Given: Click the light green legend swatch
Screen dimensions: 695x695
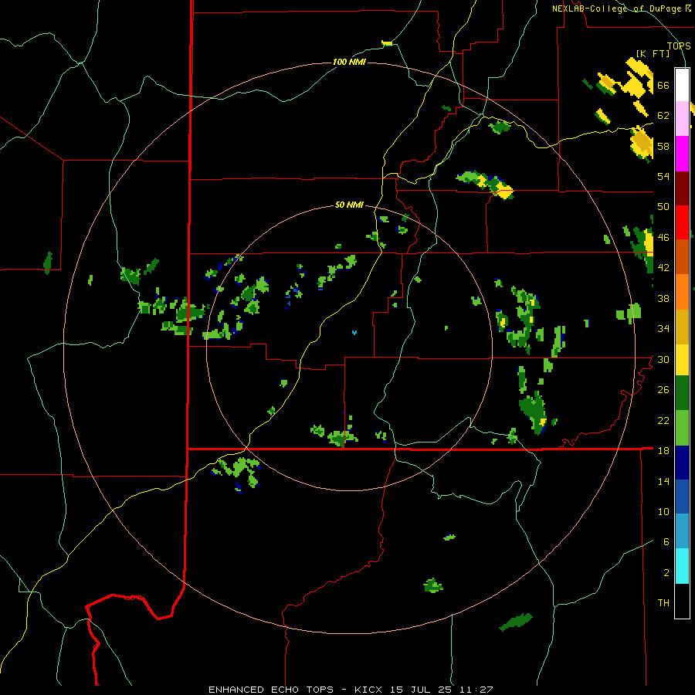Looking at the screenshot, I should tap(682, 427).
